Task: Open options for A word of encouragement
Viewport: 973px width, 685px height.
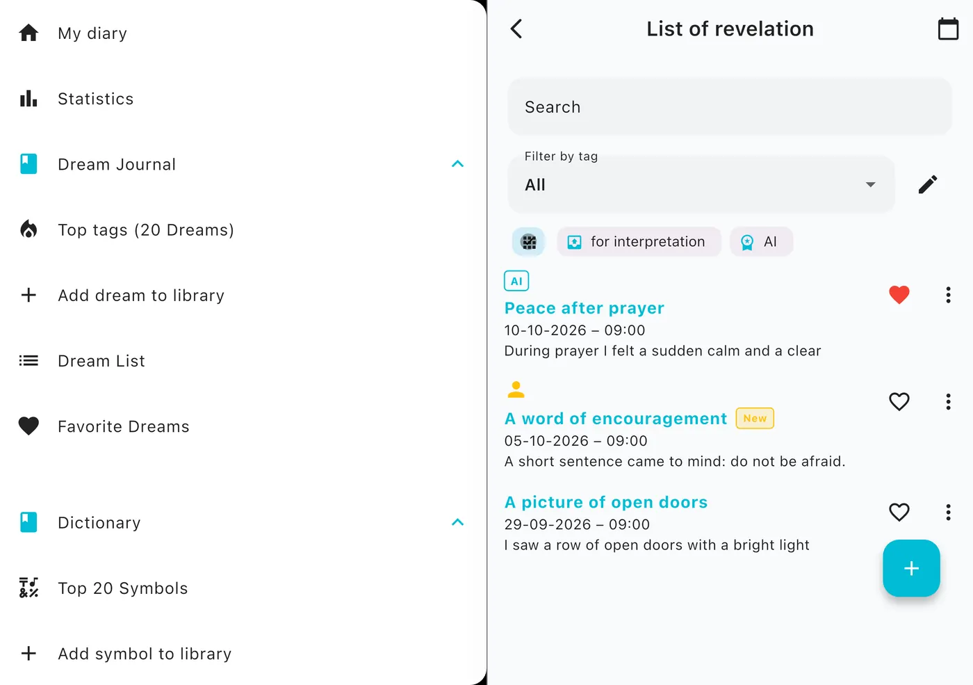Action: coord(948,401)
